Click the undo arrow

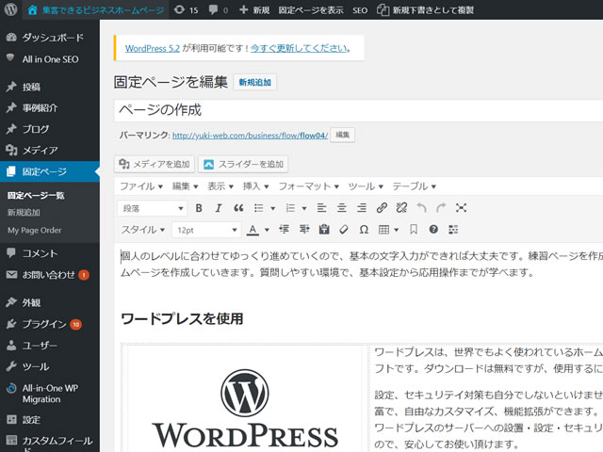pyautogui.click(x=421, y=208)
